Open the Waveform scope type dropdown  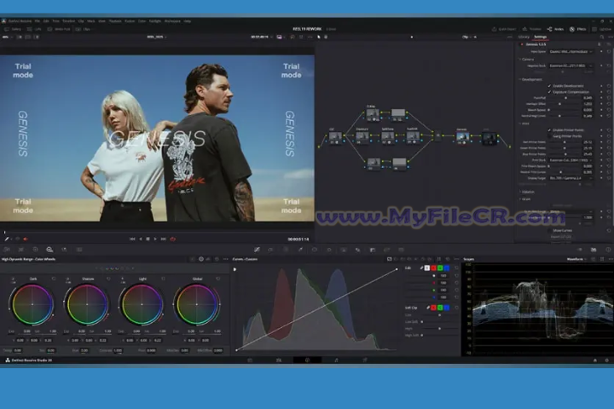[576, 259]
